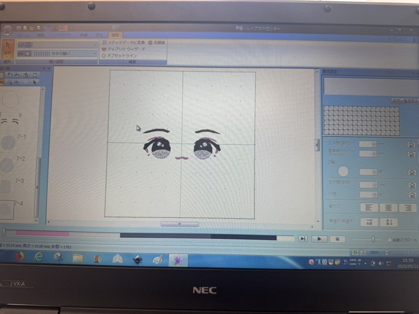
Task: Open Inkscape from the taskbar
Action: point(138,259)
